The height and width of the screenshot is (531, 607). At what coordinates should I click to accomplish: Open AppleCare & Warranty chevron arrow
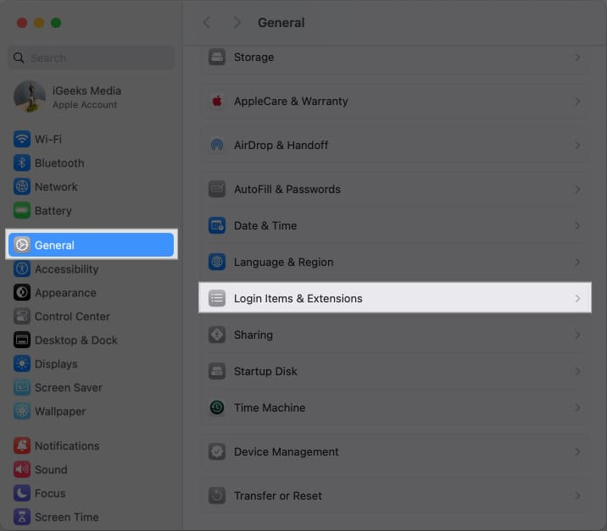coord(577,102)
